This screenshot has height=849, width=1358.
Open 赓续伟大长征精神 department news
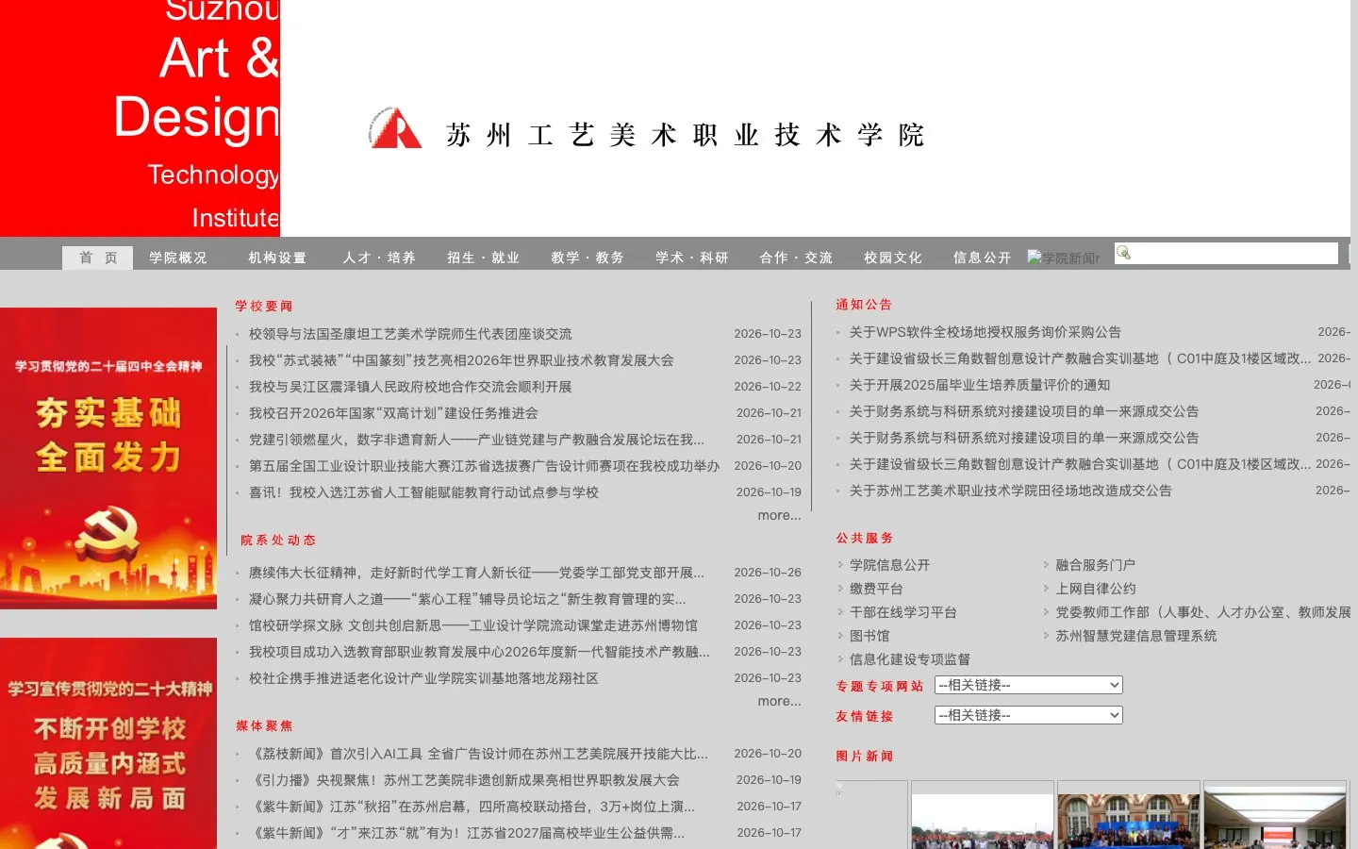tap(476, 573)
